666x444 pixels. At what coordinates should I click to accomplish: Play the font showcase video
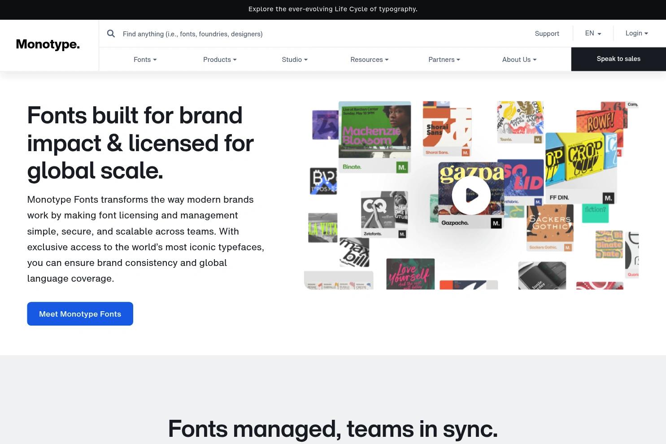[x=471, y=195]
